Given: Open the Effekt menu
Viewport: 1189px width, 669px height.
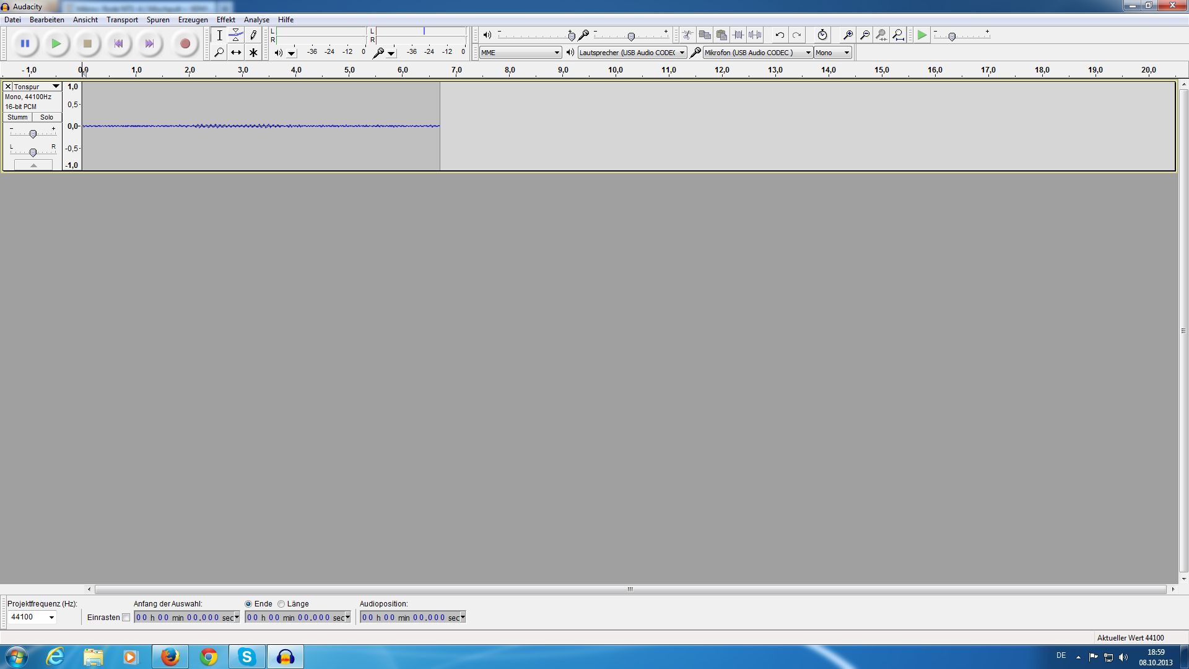Looking at the screenshot, I should 226,20.
